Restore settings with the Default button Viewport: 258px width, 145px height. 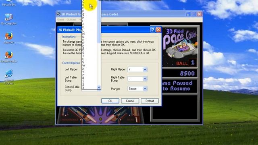click(150, 101)
